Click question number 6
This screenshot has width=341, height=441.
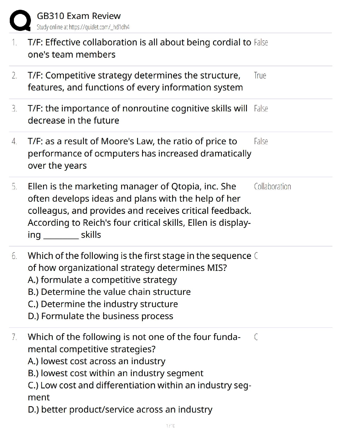click(14, 256)
